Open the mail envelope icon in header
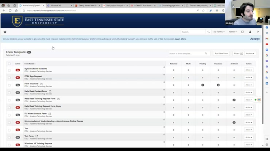 [x=243, y=32]
